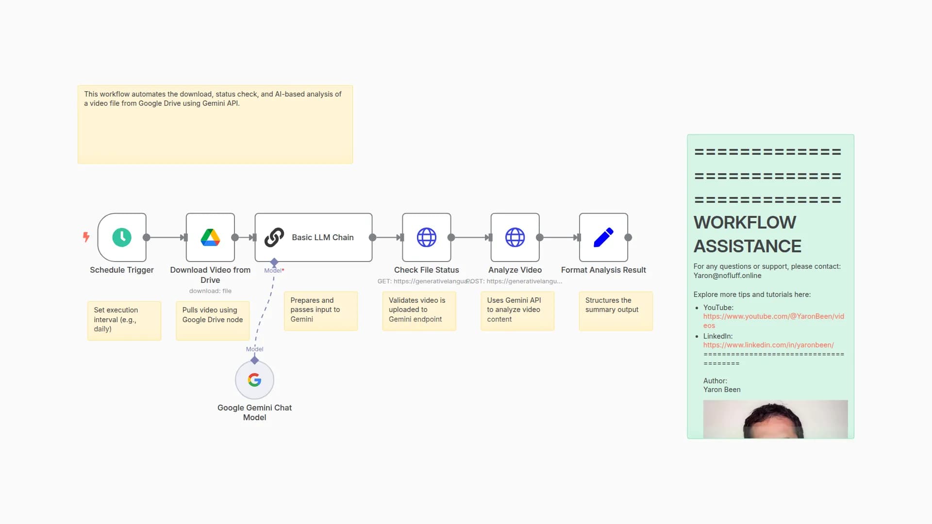The height and width of the screenshot is (524, 932).
Task: Click the Format Analysis Result label
Action: tap(603, 270)
